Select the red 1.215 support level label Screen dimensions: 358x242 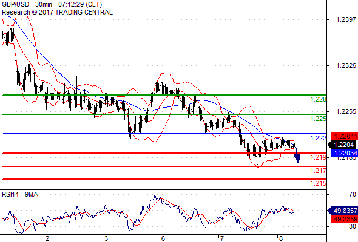click(319, 183)
